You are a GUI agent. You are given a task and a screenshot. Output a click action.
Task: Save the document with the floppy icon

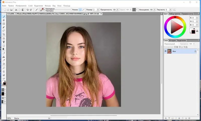click(11, 10)
